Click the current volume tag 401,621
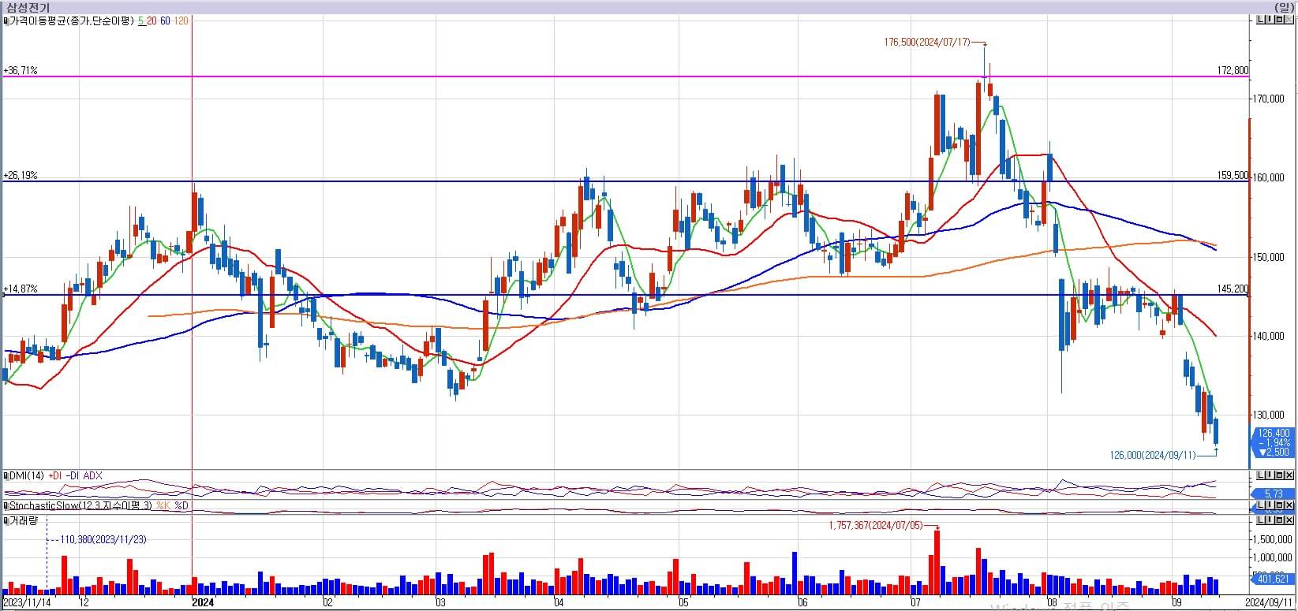1298x611 pixels. 1274,579
